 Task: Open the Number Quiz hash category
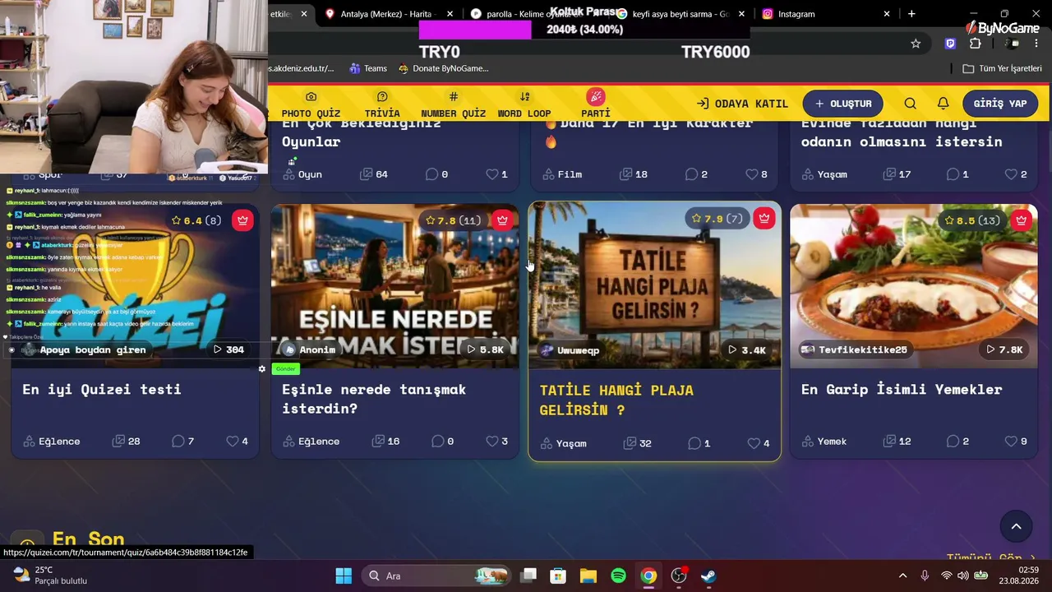coord(453,104)
